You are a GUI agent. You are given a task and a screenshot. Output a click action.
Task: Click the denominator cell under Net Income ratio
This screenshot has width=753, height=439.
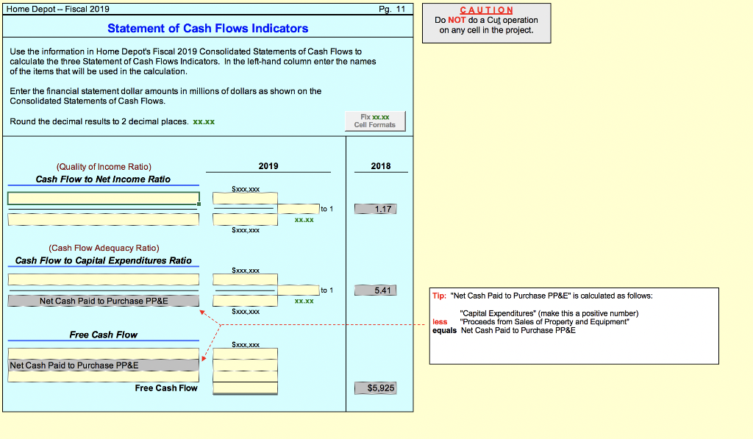tap(244, 218)
